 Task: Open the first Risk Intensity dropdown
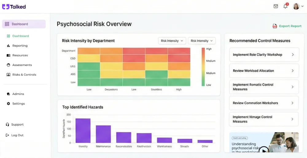172,41
